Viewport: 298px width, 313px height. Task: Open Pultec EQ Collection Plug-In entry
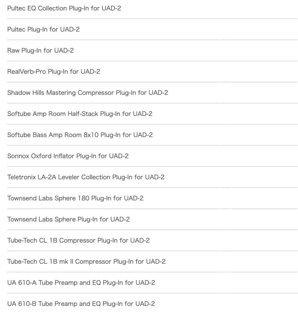click(x=64, y=8)
